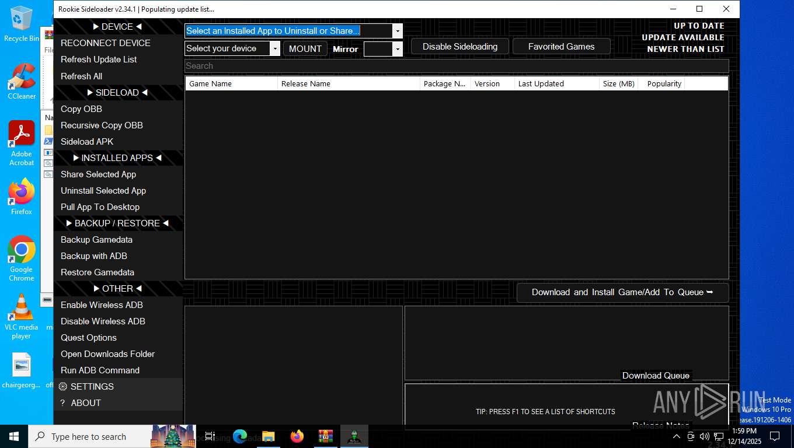This screenshot has height=448, width=794.
Task: Collapse the SIDELOAD section header
Action: click(x=118, y=92)
